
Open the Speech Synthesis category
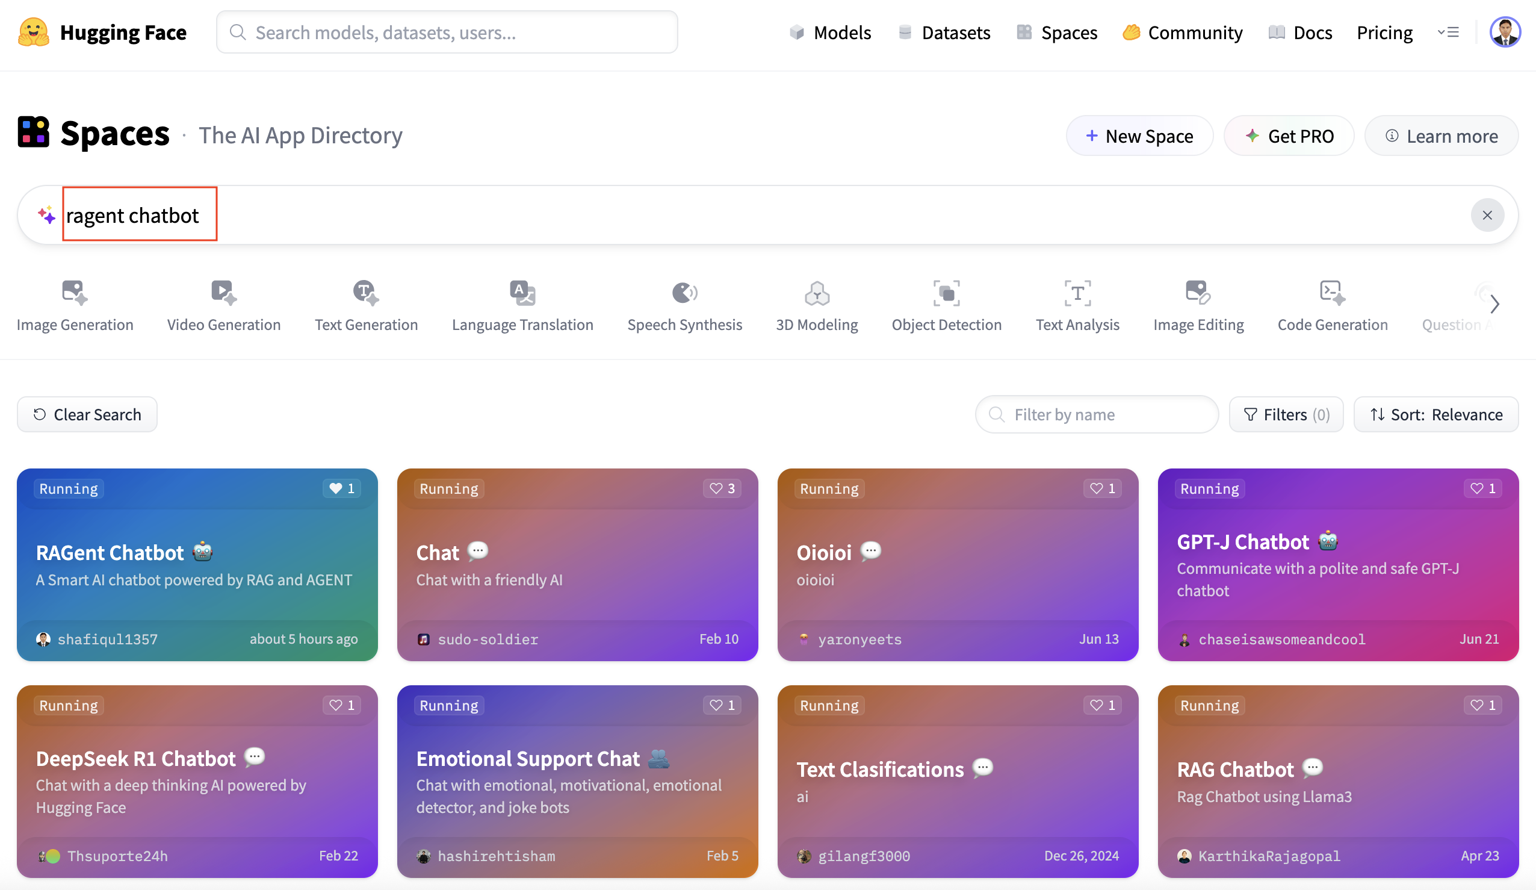coord(684,306)
